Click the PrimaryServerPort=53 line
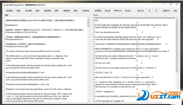 14,39
